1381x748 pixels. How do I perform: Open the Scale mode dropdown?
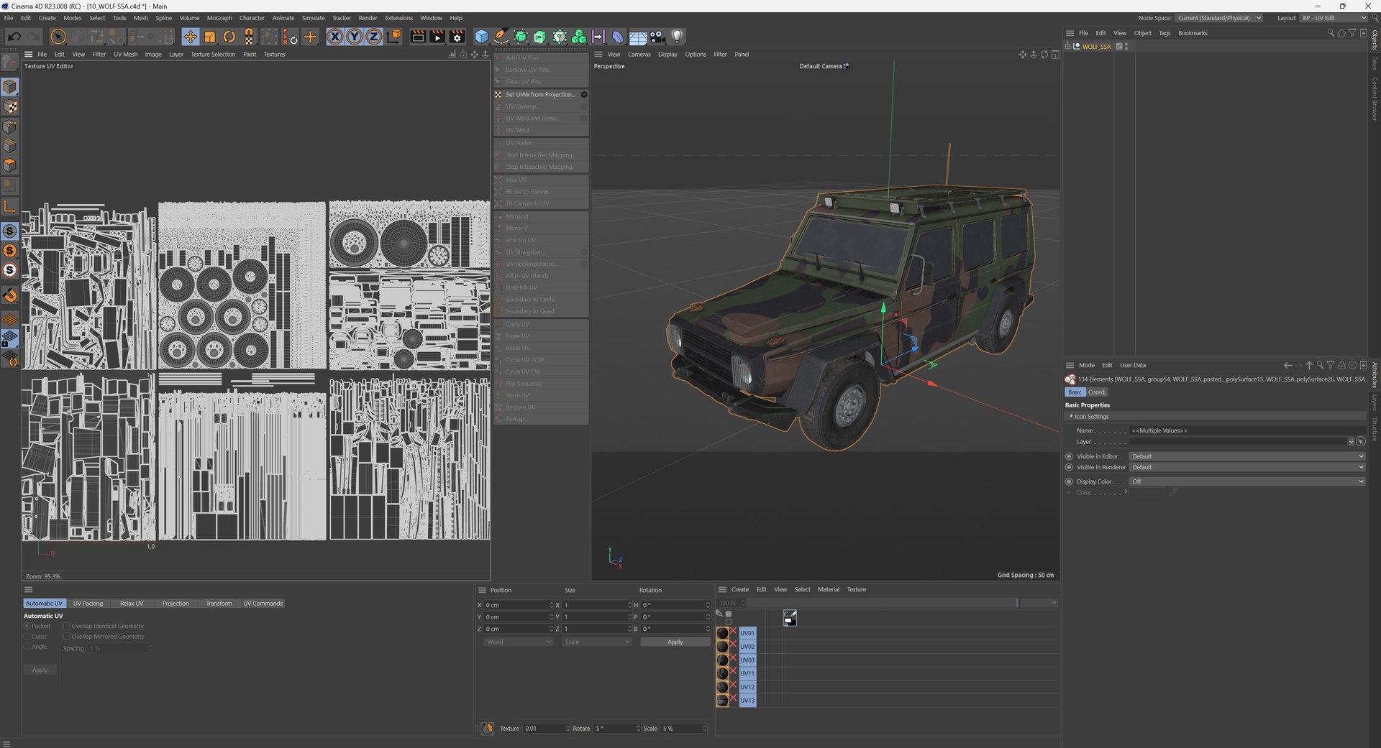tap(596, 642)
